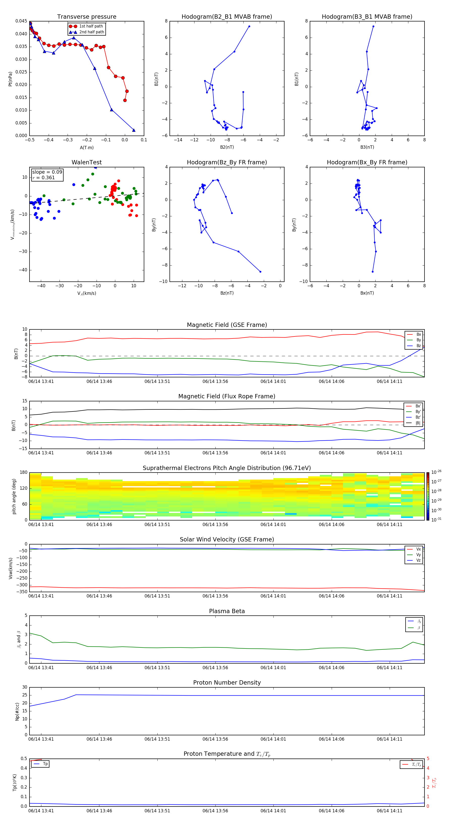
Task: Select the "Bx(nT)" x-axis label
Action: pyautogui.click(x=367, y=293)
